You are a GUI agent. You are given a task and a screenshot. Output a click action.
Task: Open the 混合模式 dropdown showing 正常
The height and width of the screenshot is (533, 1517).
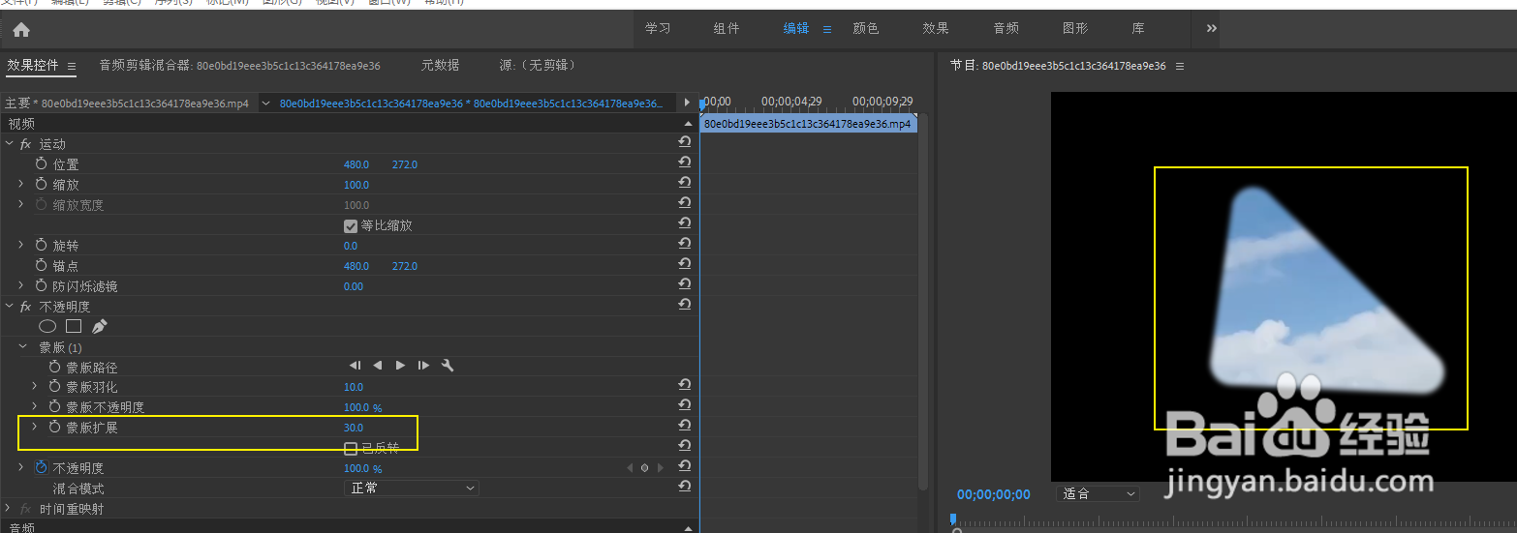(412, 489)
